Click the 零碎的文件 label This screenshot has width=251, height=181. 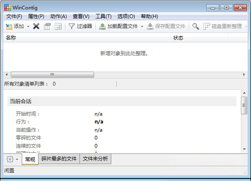point(28,138)
